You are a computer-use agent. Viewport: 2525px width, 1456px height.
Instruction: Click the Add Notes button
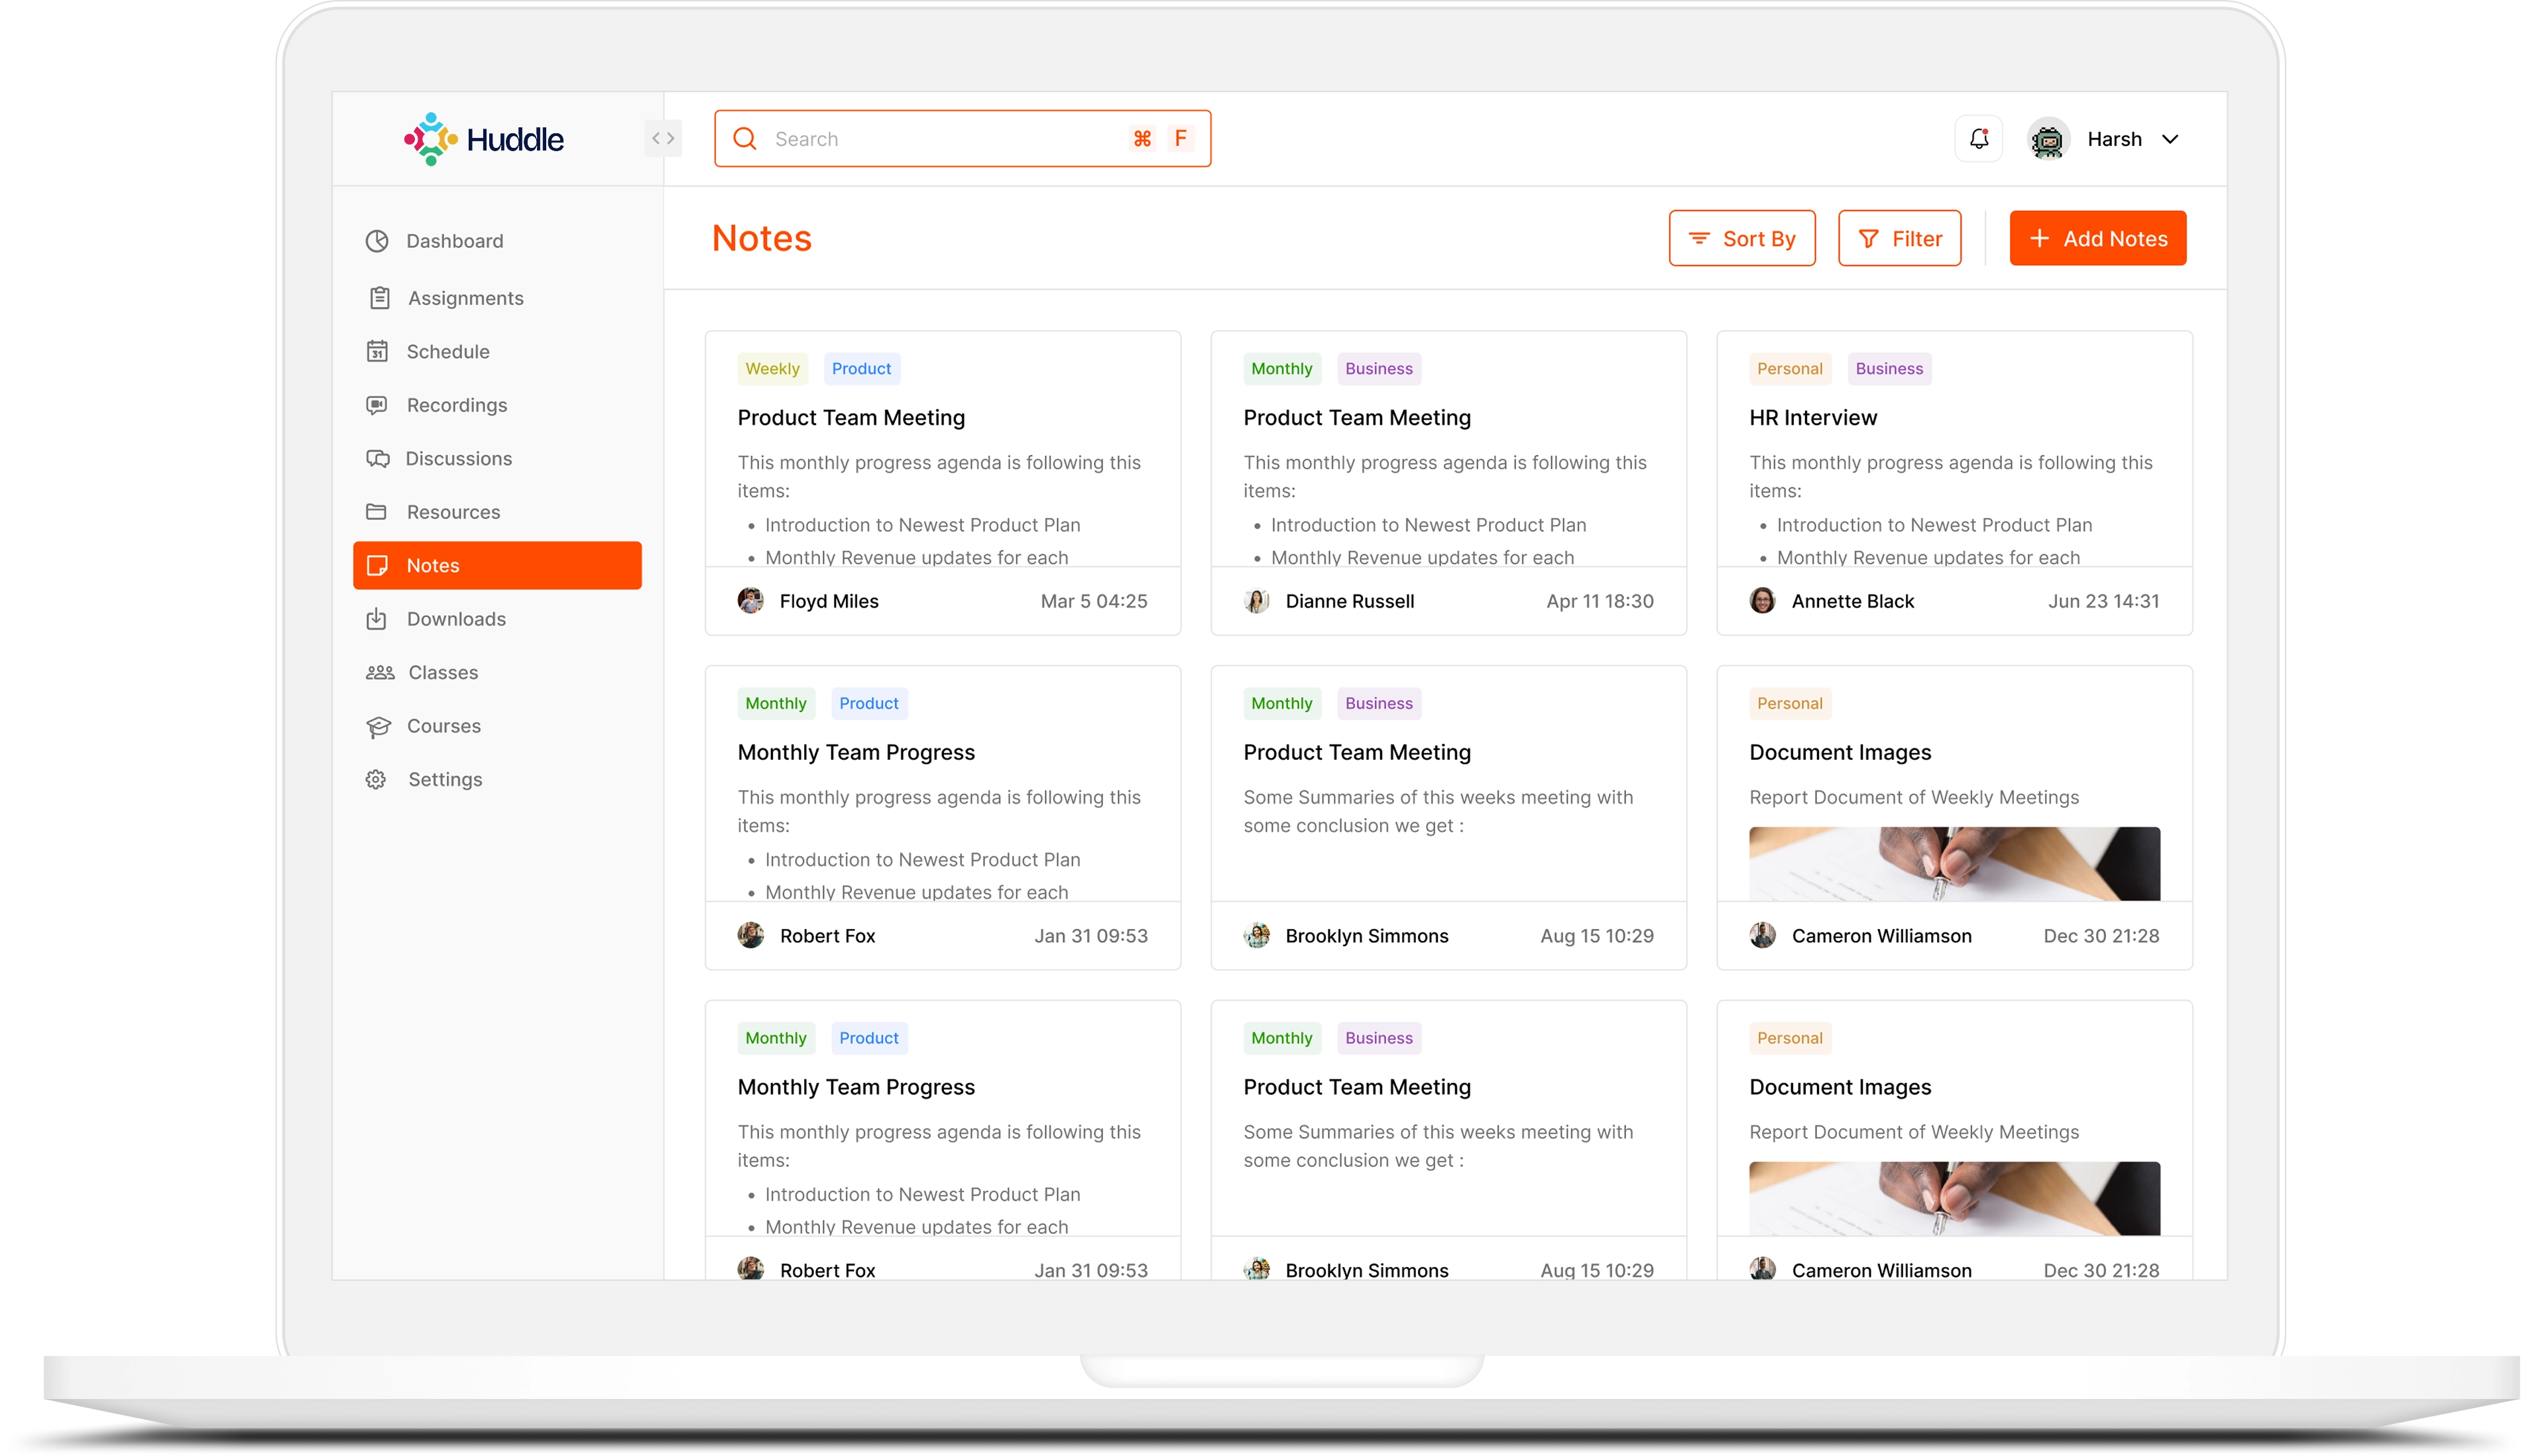(x=2097, y=238)
